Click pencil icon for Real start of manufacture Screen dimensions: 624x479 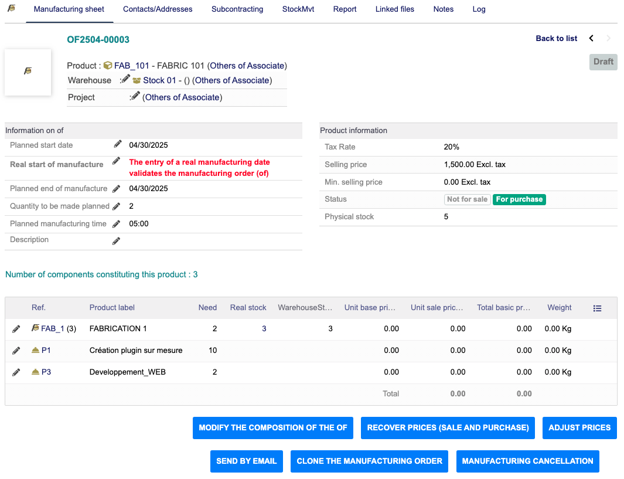pos(117,161)
